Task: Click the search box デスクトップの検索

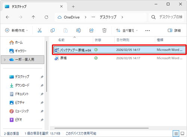Action: (x=166, y=17)
